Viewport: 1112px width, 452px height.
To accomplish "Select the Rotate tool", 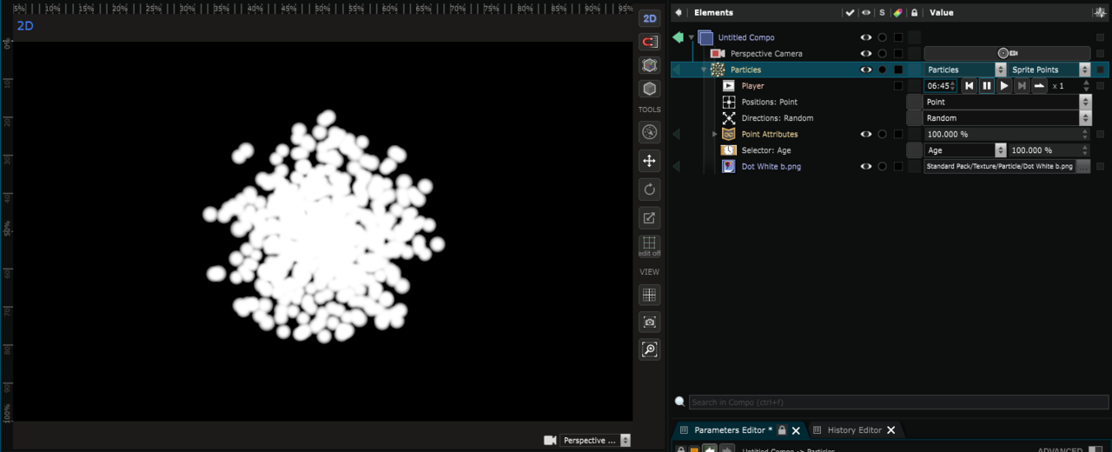I will point(649,189).
